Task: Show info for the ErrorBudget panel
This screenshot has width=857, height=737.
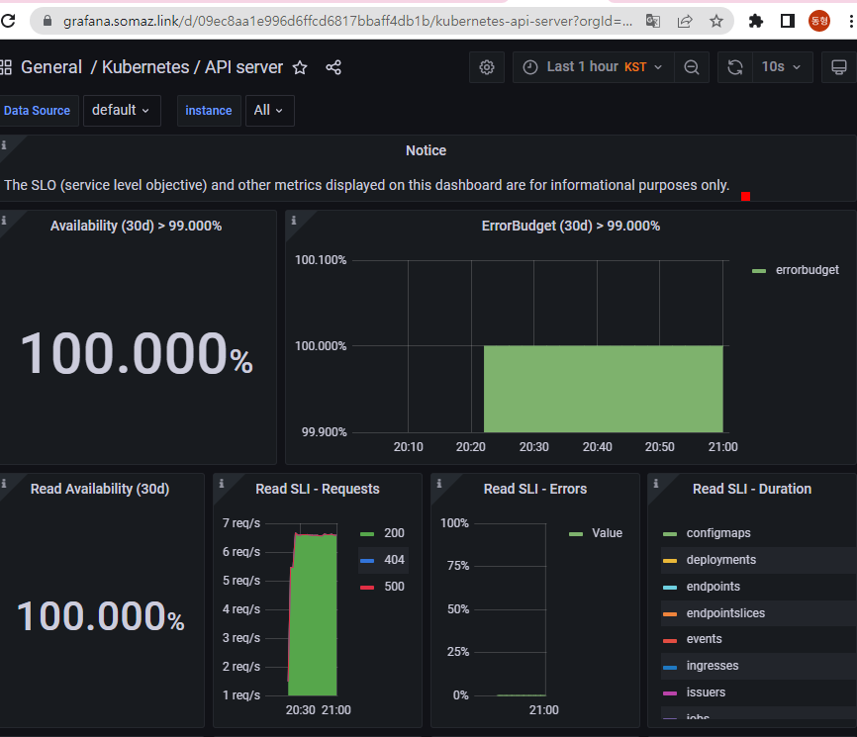Action: click(x=294, y=221)
